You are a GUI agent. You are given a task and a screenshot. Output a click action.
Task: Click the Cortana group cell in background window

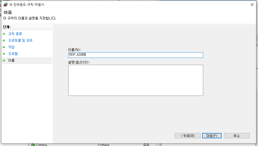click(x=103, y=145)
